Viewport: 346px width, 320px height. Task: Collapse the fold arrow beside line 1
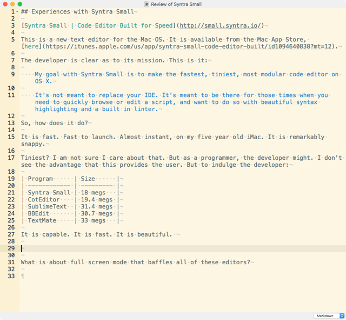tap(17, 11)
